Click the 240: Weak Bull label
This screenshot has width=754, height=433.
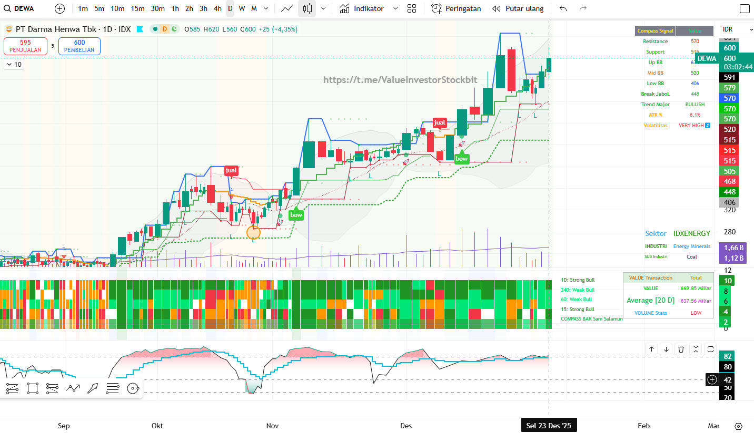tap(578, 290)
